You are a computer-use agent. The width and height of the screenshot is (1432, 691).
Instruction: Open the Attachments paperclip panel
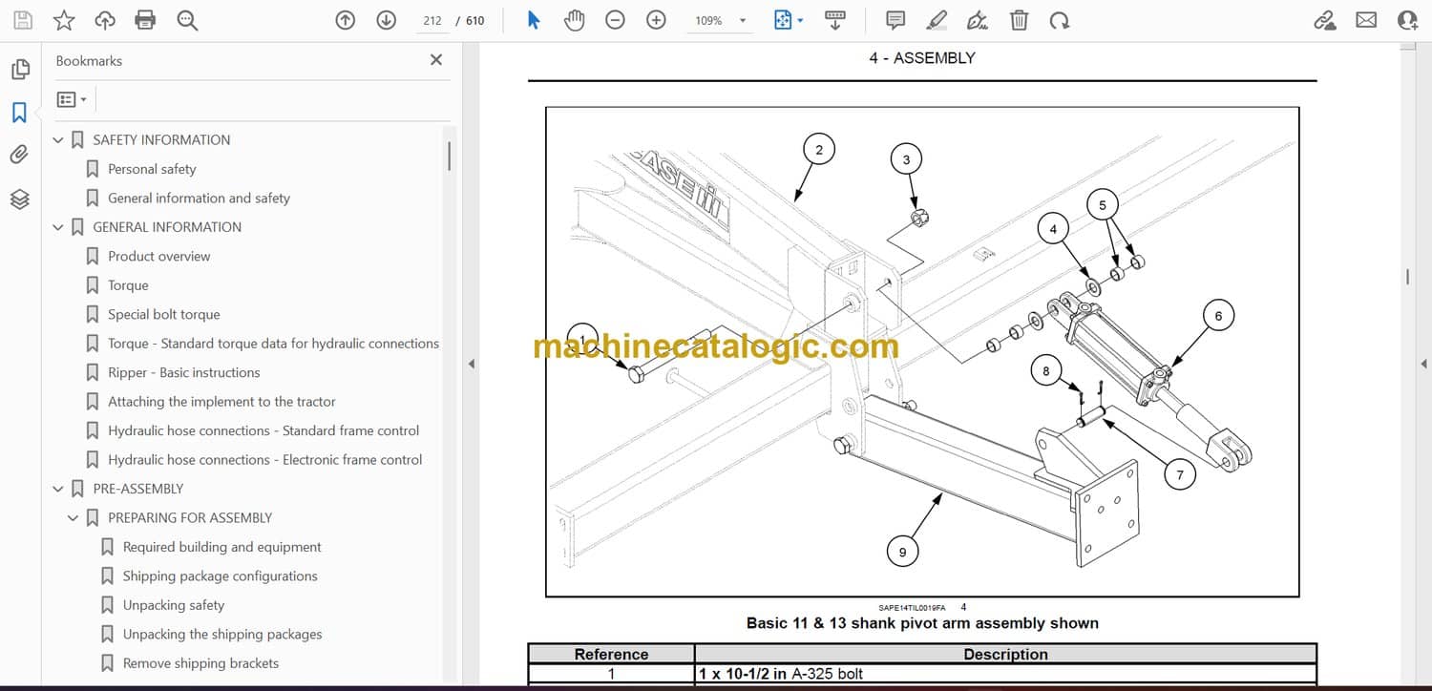coord(20,155)
